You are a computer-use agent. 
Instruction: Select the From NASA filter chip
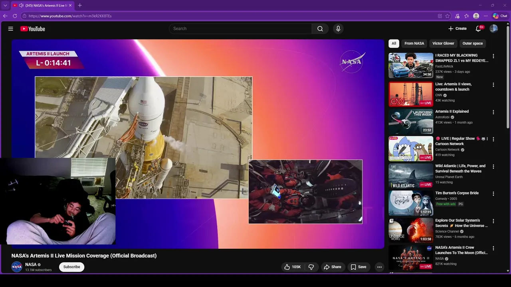(414, 43)
